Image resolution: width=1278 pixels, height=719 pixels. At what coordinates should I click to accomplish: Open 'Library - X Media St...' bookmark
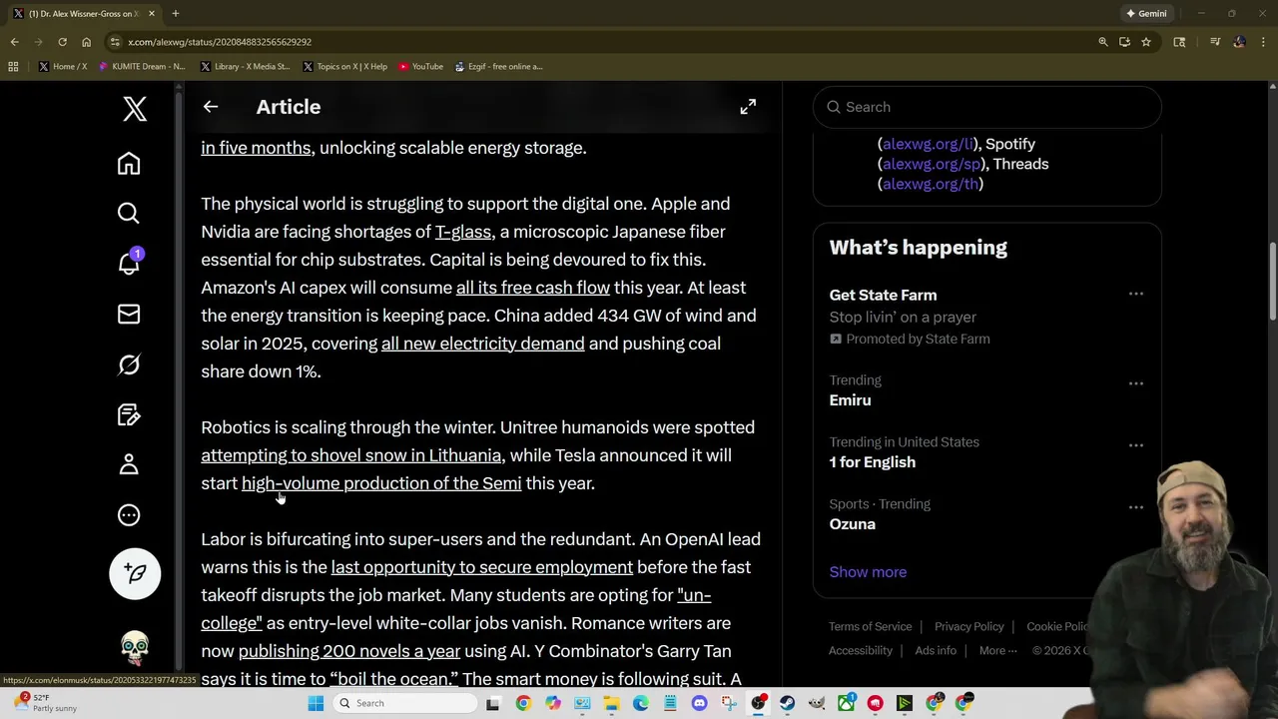click(245, 67)
